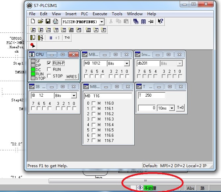
Task: Check the M 116.0 checkbox
Action: 94,103
